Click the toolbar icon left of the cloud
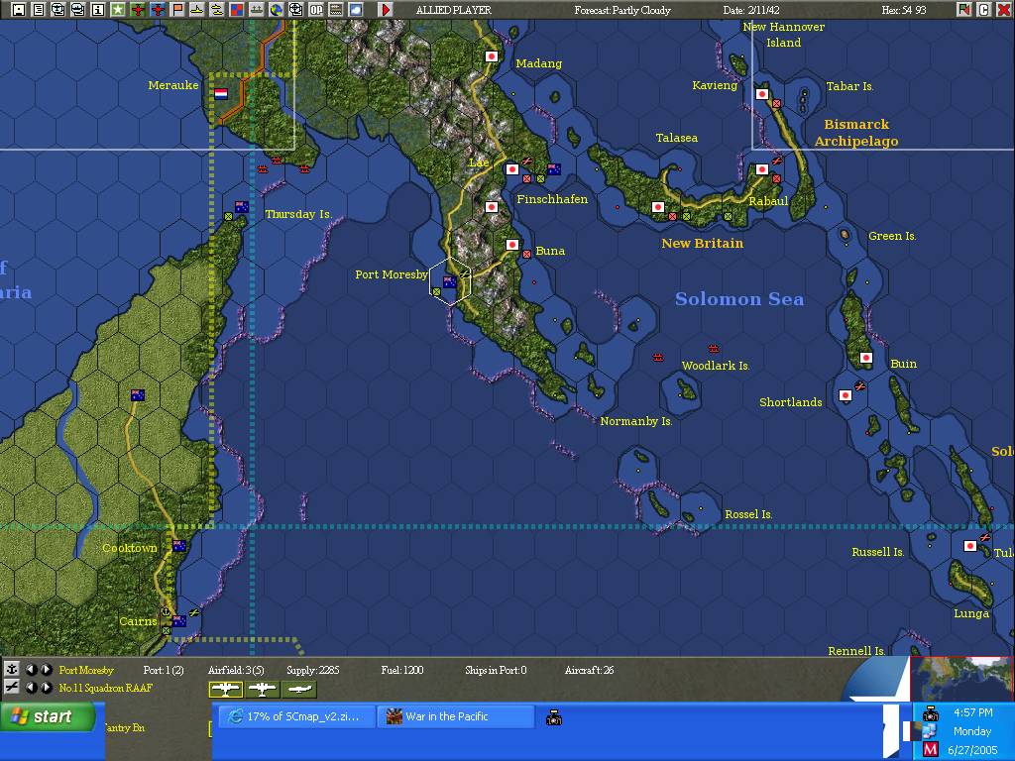 (x=335, y=9)
